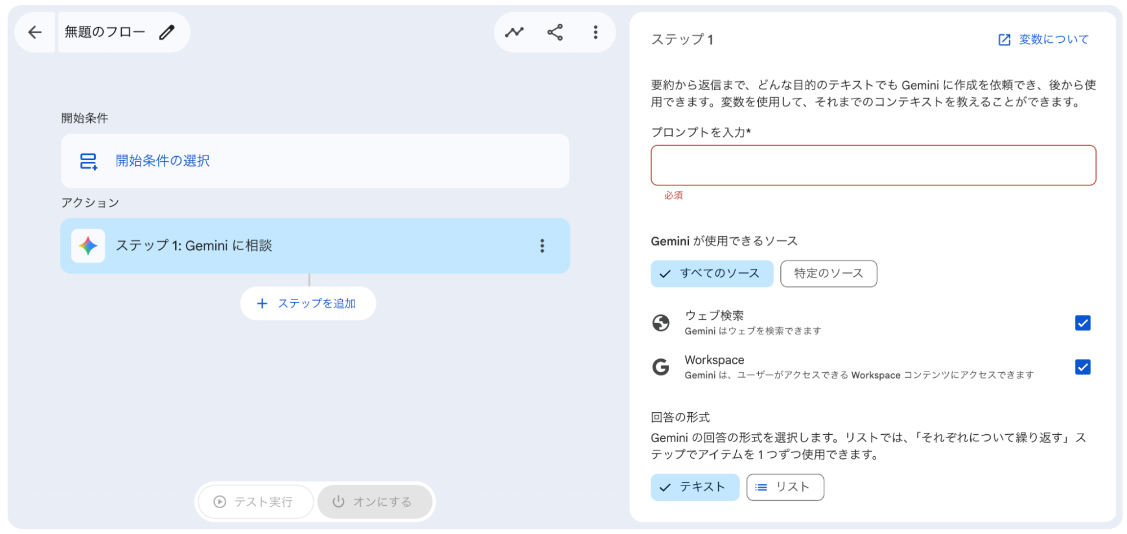The height and width of the screenshot is (534, 1127).
Task: Click ステップを追加 button
Action: pos(308,303)
